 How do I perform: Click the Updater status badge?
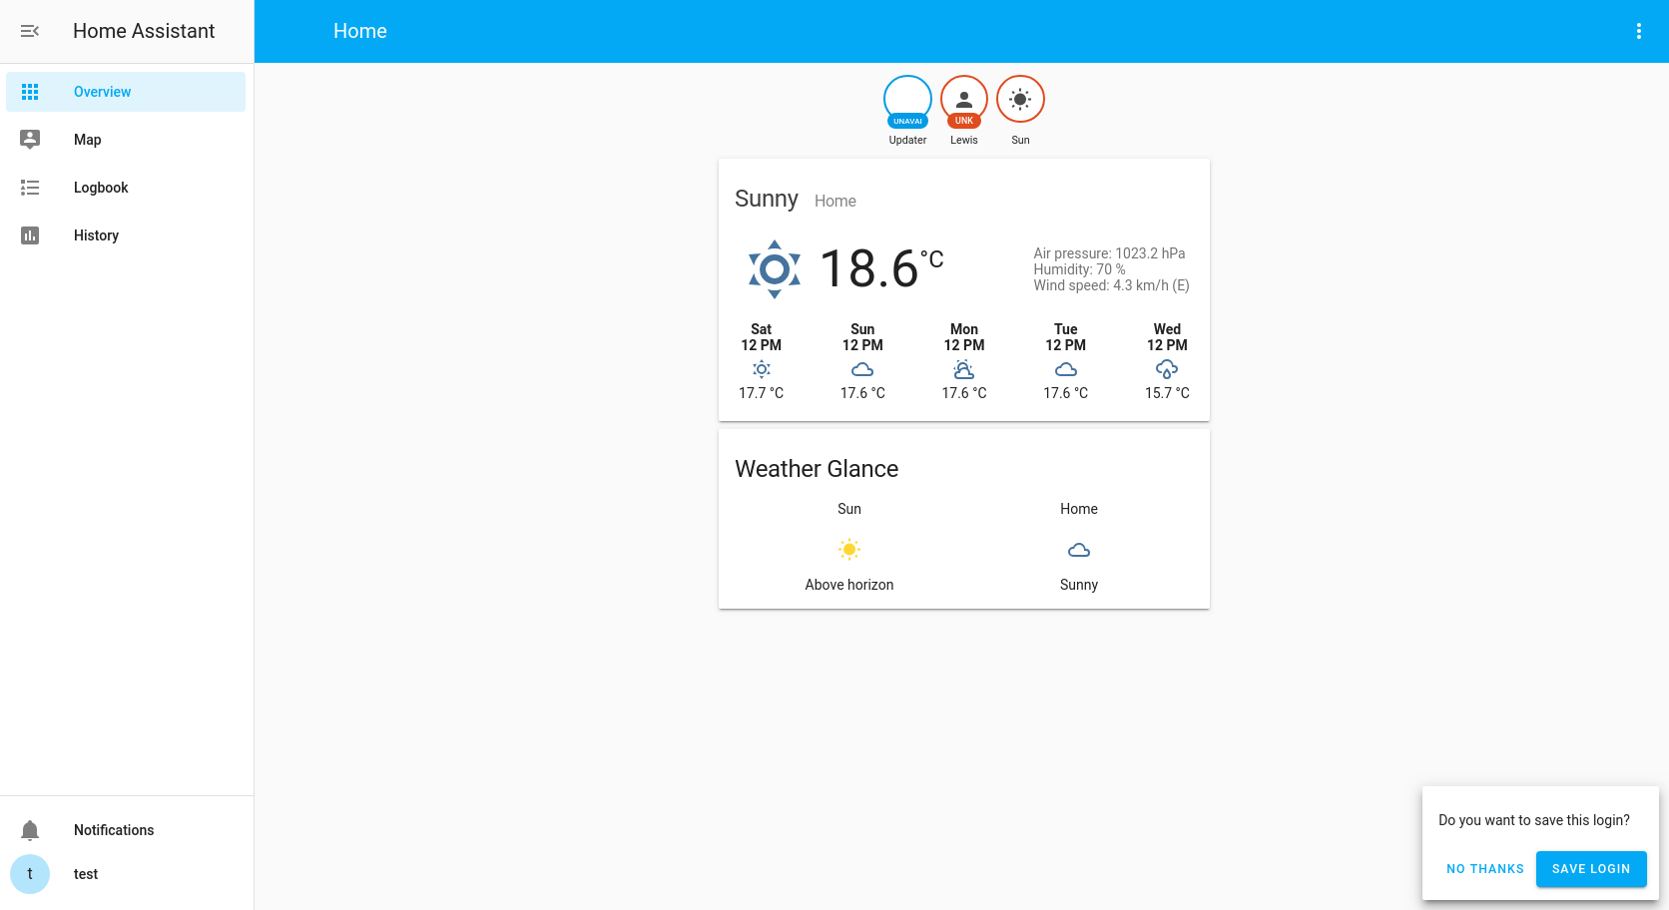pos(906,99)
